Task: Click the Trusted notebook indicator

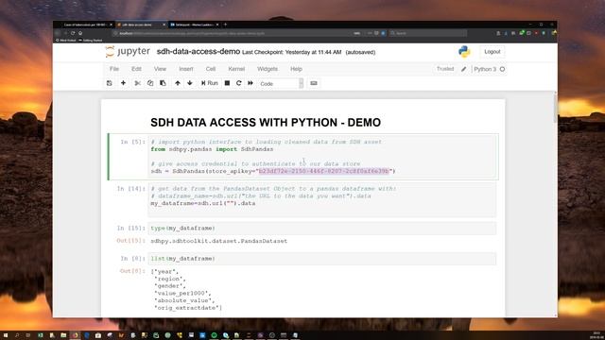Action: (445, 69)
